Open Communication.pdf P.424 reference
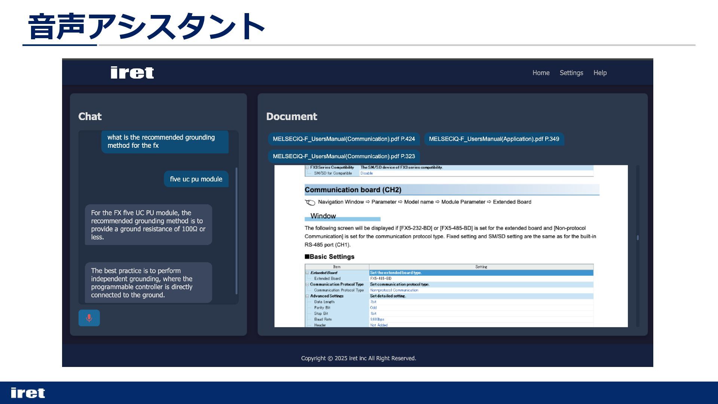Viewport: 718px width, 404px height. click(344, 139)
